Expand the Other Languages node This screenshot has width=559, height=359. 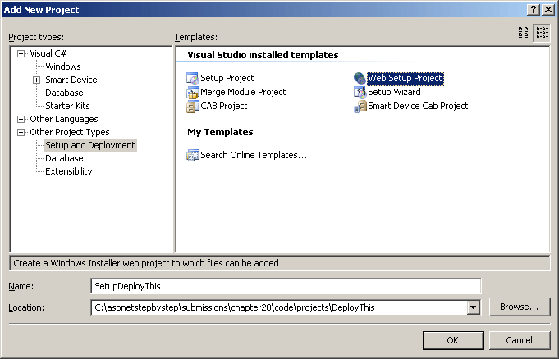pos(21,119)
